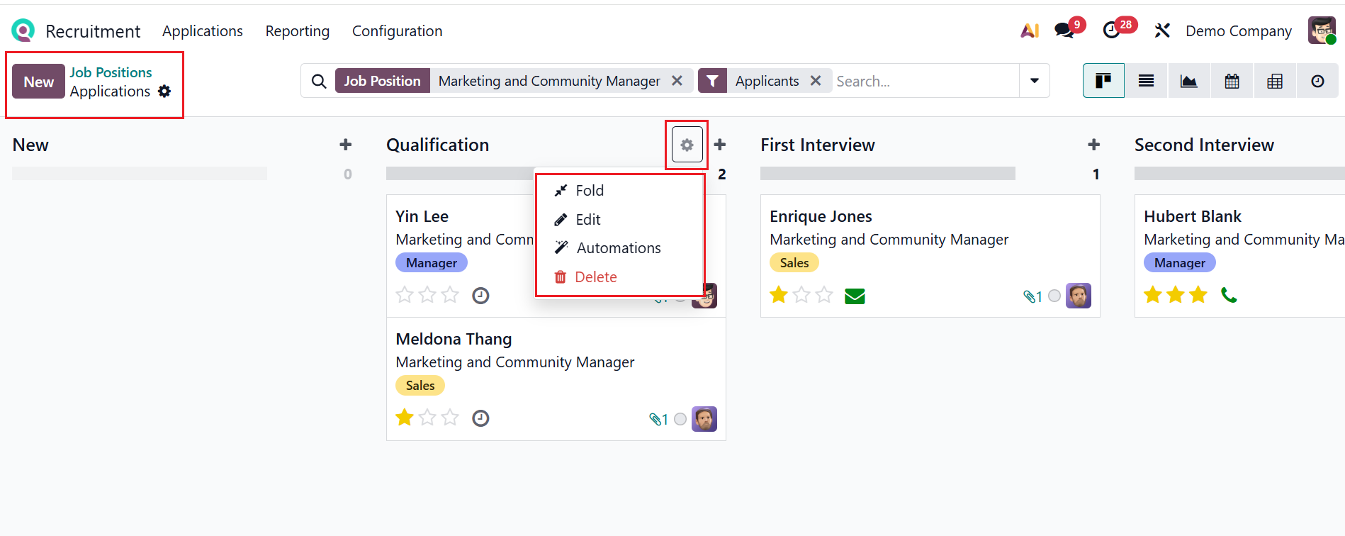Open the AI assistant icon
Image resolution: width=1345 pixels, height=536 pixels.
1029,30
